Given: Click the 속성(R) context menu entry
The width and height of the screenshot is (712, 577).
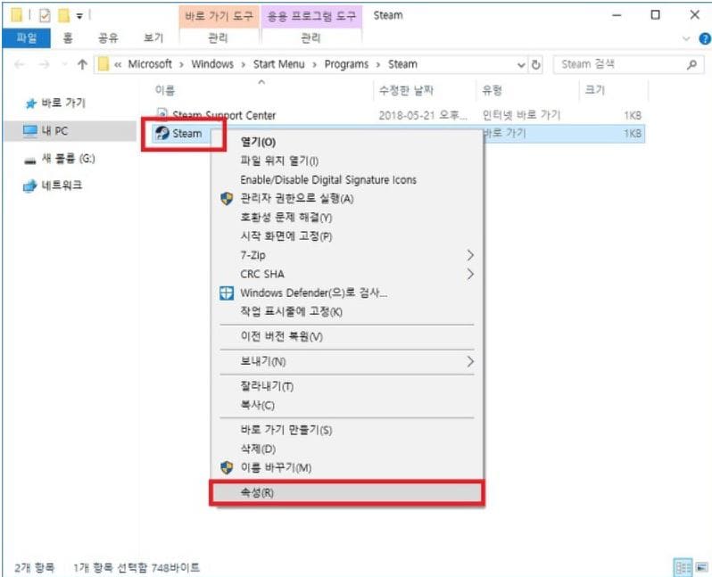Looking at the screenshot, I should (x=347, y=492).
